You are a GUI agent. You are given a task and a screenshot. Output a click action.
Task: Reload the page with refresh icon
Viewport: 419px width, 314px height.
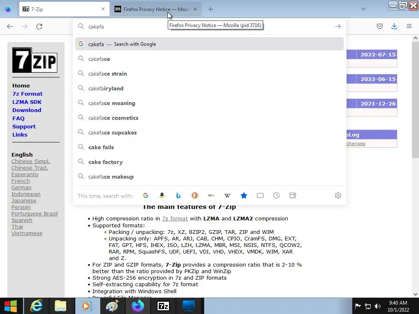[x=39, y=27]
